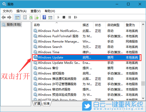146x112 pixels.
Task: Select the Windows 推送通知系统服务 name
Action: [57, 79]
